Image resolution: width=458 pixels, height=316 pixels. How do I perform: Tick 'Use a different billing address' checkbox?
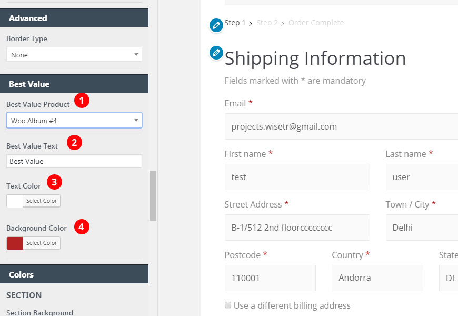pos(228,305)
